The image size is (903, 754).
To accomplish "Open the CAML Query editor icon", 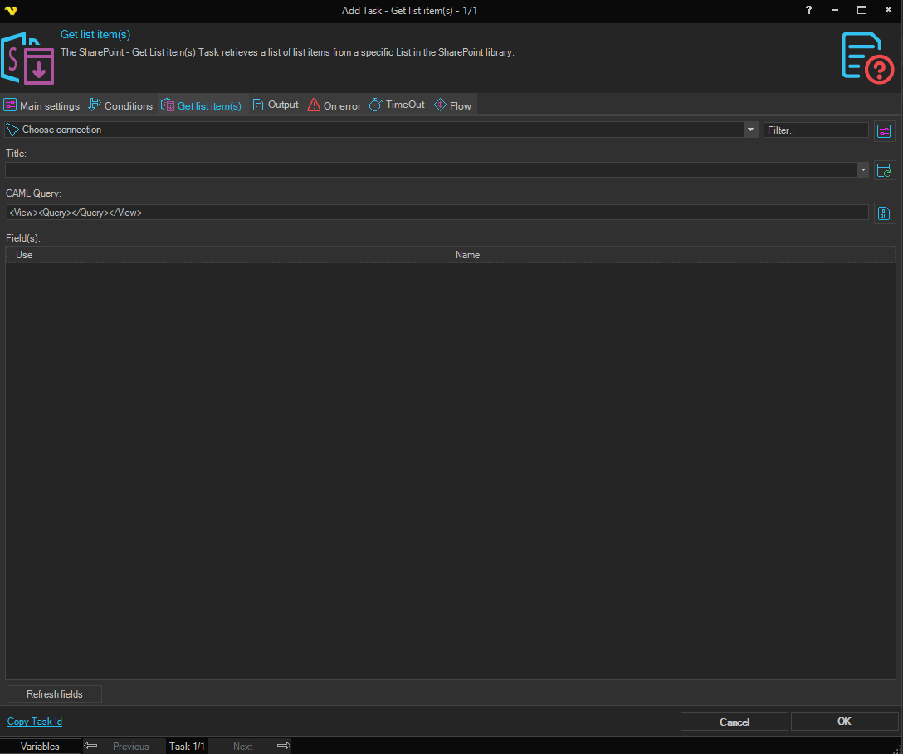I will 884,213.
